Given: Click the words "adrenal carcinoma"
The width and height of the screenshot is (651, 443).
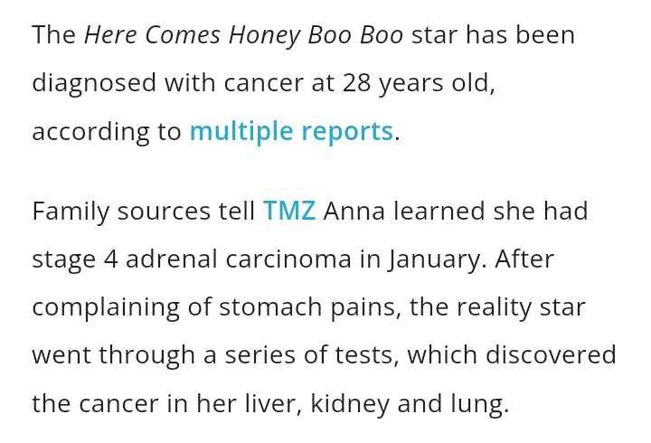Looking at the screenshot, I should coord(239,259).
